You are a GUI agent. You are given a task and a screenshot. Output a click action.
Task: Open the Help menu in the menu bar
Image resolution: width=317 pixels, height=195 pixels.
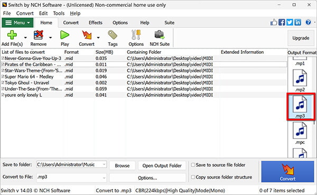(x=75, y=13)
